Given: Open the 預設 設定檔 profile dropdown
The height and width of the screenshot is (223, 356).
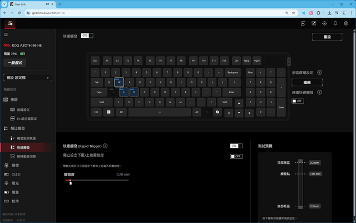Looking at the screenshot, I should point(28,77).
